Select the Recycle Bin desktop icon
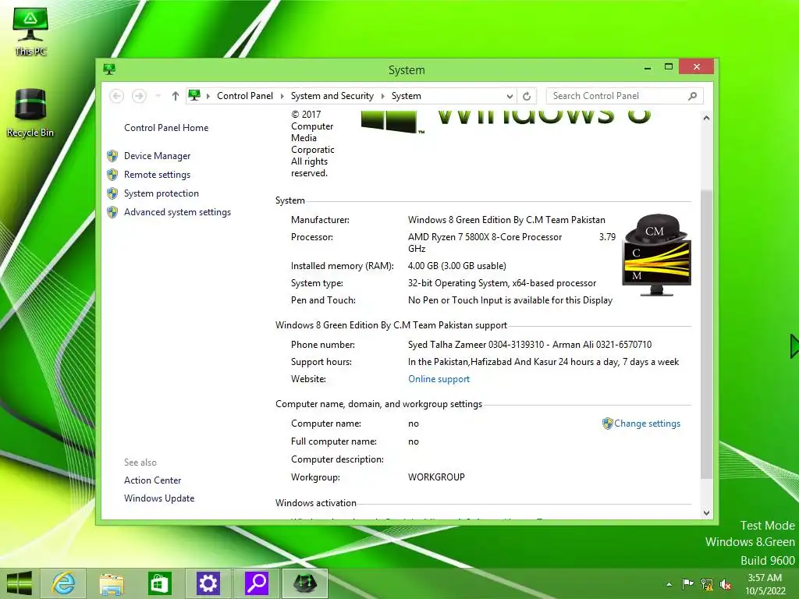This screenshot has height=599, width=799. [30, 112]
